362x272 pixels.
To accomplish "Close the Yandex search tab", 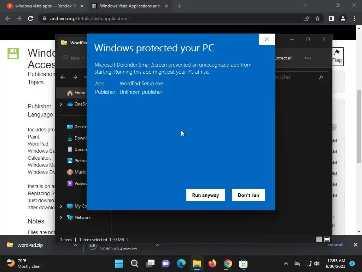I will click(82, 6).
